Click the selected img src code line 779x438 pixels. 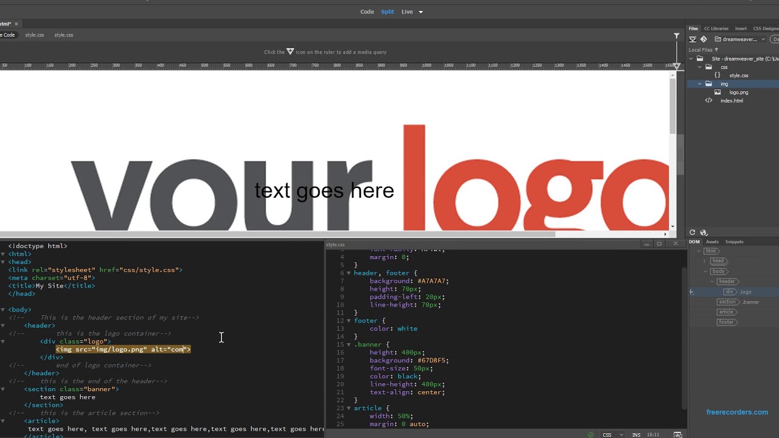point(124,350)
